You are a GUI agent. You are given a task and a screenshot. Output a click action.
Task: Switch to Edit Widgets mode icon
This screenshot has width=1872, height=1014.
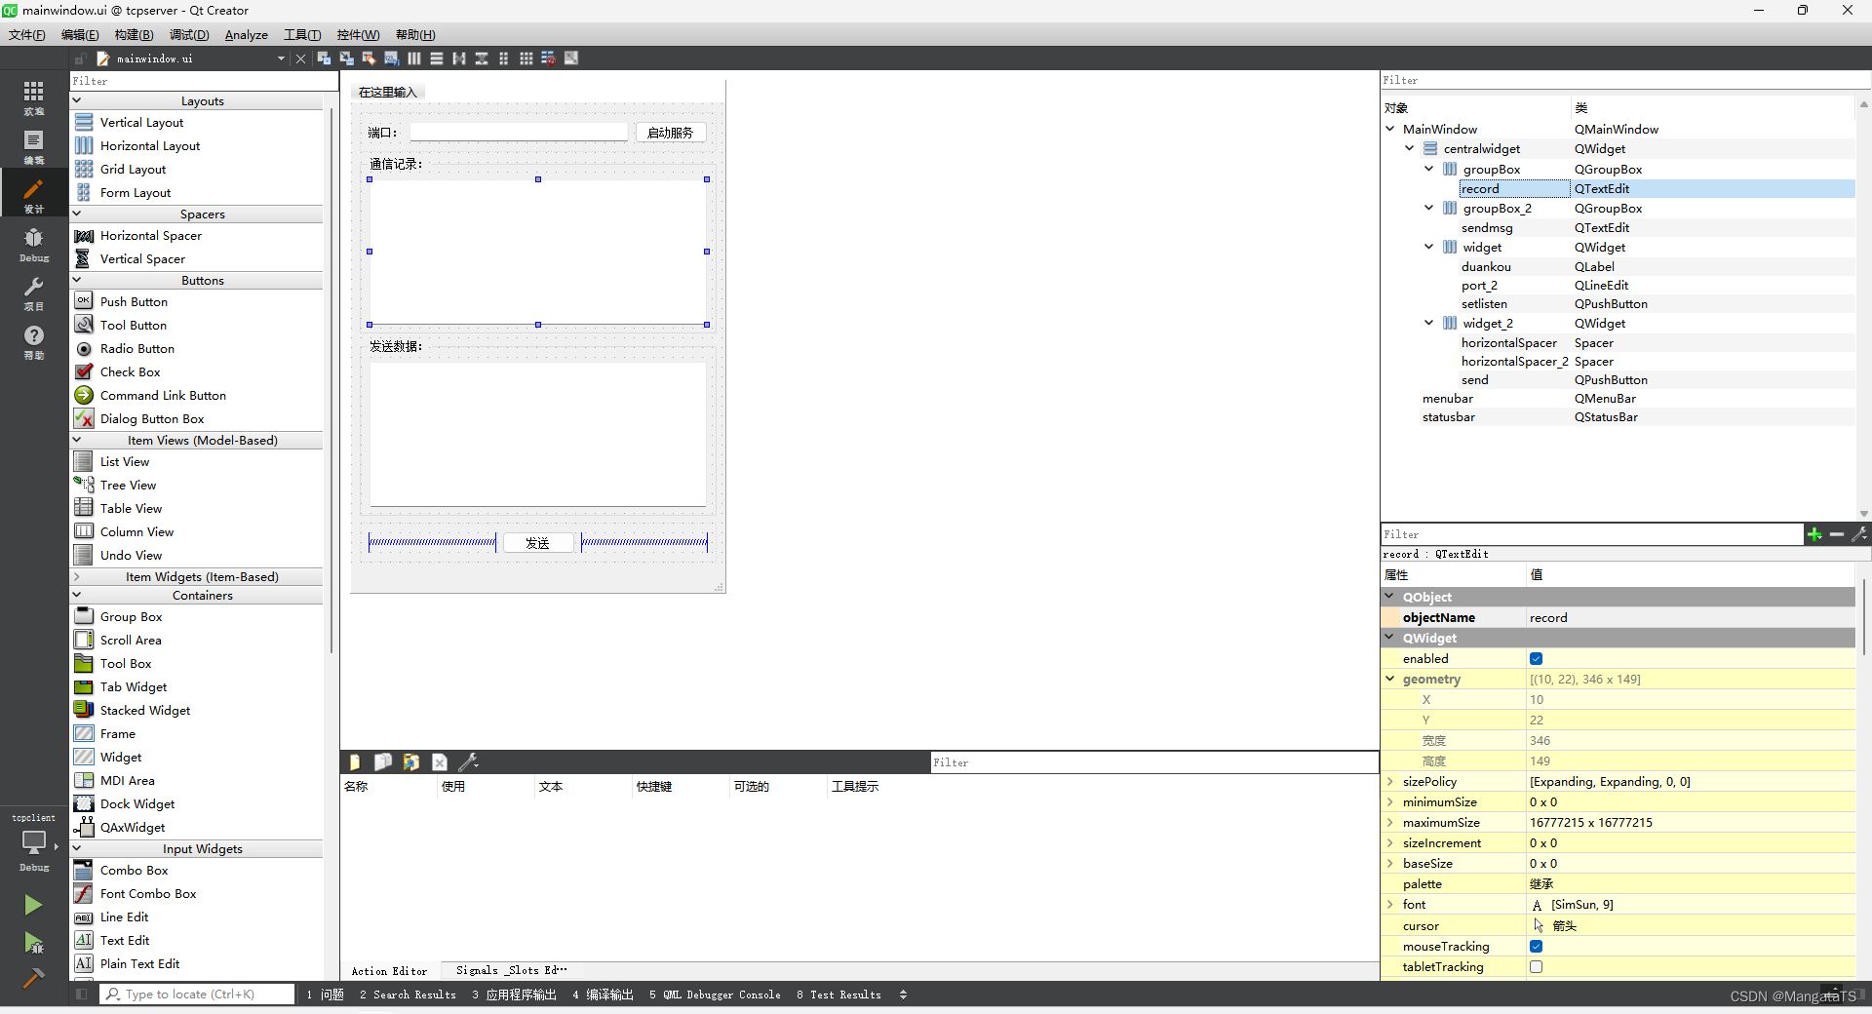[x=325, y=58]
